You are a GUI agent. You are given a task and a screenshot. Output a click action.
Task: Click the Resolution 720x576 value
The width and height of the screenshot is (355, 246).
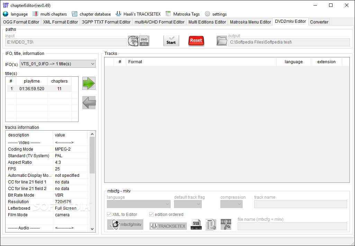(63, 202)
